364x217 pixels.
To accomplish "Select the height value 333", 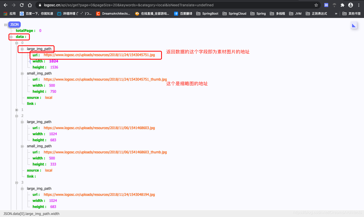I will pyautogui.click(x=53, y=164).
